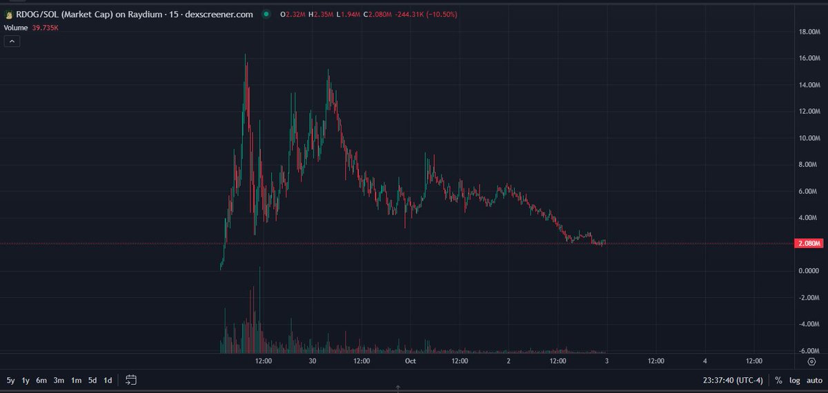Select the 6m time range
Image resolution: width=828 pixels, height=393 pixels.
click(41, 380)
